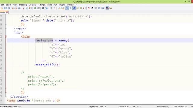Open User Defined Language dialog icon
Viewport: 193px width, 108px height.
click(78, 8)
